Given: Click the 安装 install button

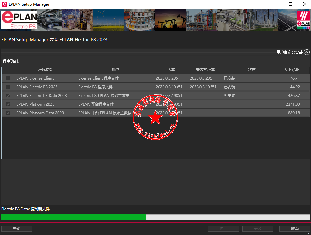Looking at the screenshot, I should click(258, 229).
